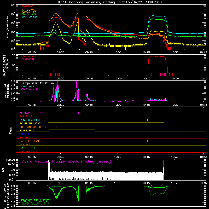Click the ATTENUATOR STATE flag label
Image resolution: width=209 pixels, height=209 pixels.
(32, 113)
